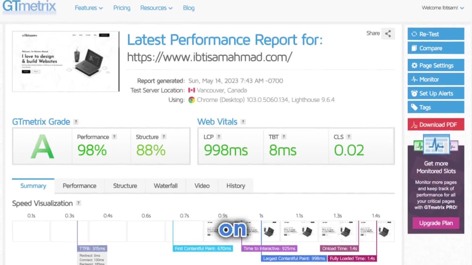Click the Web Vitals heading
The height and width of the screenshot is (265, 472).
coord(217,122)
